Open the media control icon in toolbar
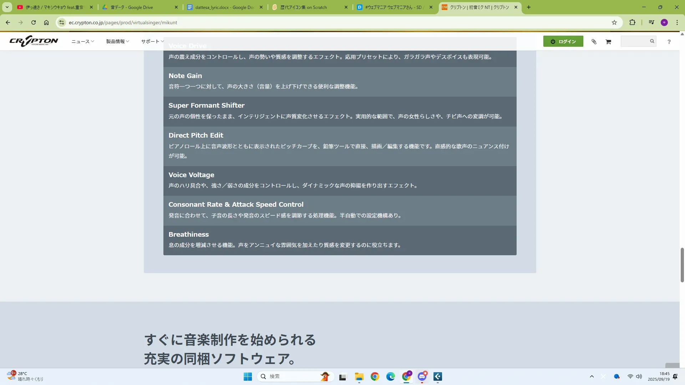The width and height of the screenshot is (685, 385). click(651, 22)
